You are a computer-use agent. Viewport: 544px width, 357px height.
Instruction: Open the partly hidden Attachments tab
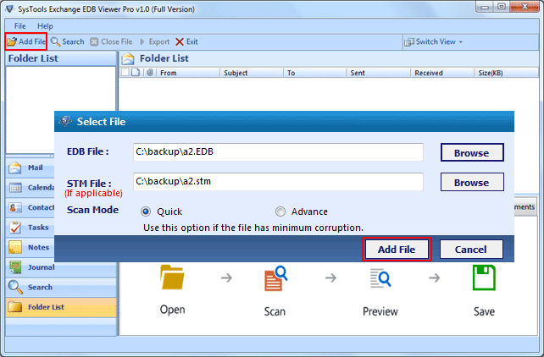coord(525,206)
